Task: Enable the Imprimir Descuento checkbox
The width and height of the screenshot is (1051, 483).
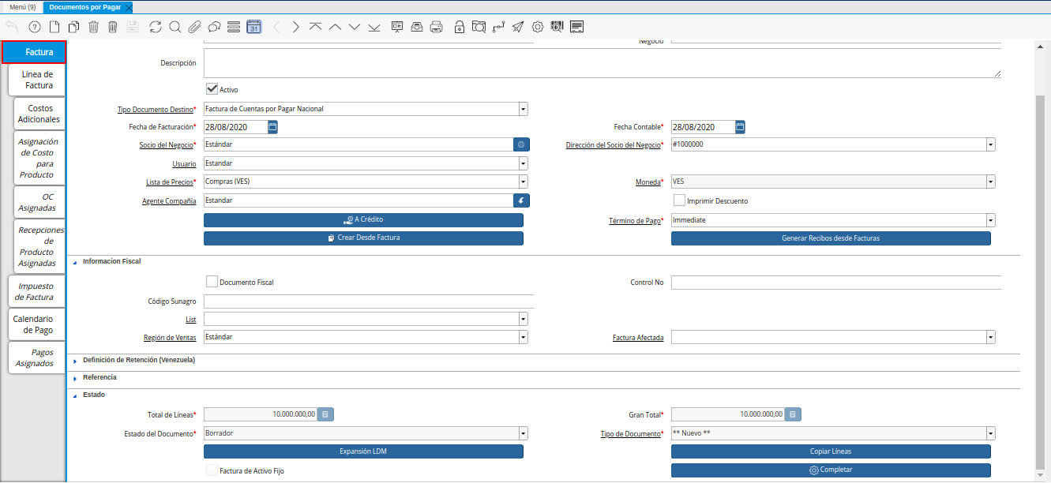Action: click(x=679, y=200)
